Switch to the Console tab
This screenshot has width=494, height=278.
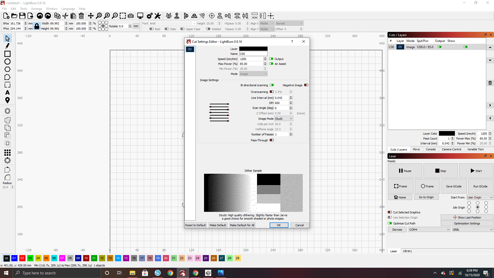pyautogui.click(x=431, y=149)
